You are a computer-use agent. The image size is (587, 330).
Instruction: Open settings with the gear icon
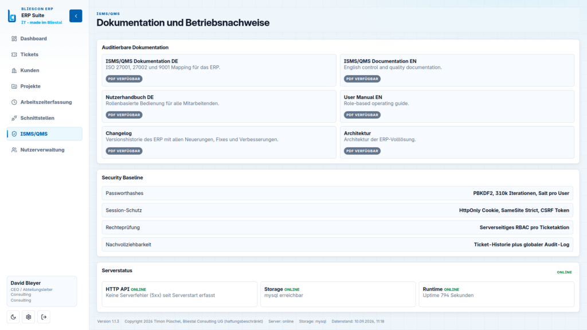29,317
